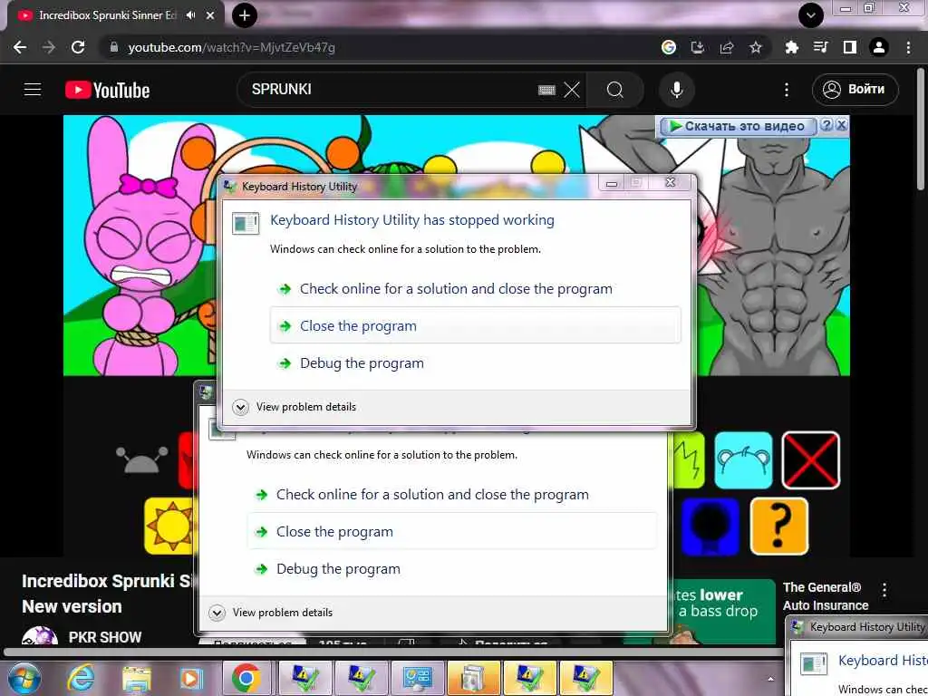This screenshot has width=928, height=696.
Task: Open The General Auto Insurance ad menu
Action: [884, 589]
